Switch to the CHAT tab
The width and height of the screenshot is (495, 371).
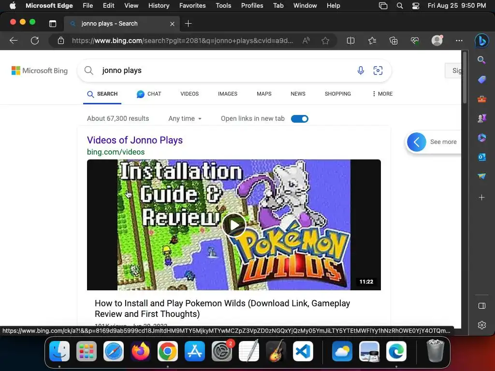tap(149, 94)
